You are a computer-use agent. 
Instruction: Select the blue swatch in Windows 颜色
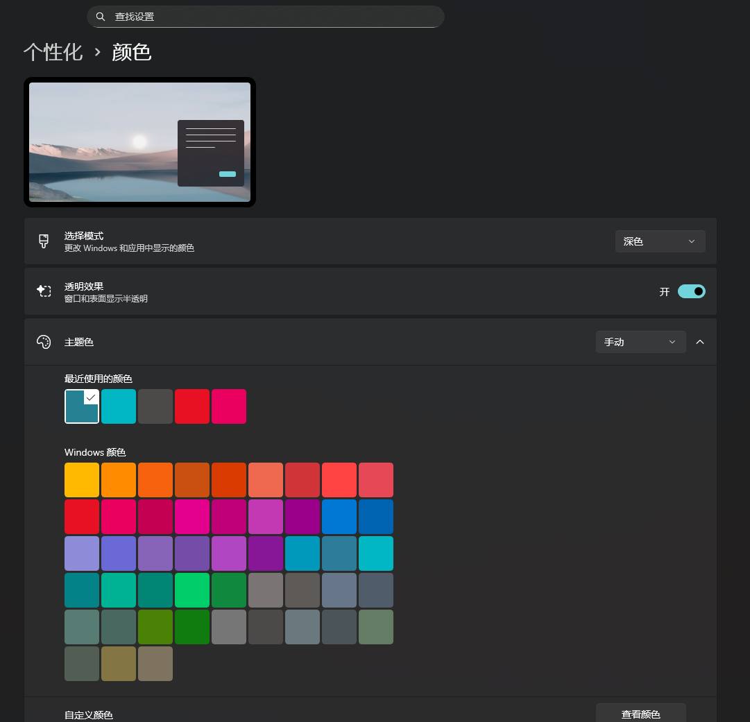coord(339,516)
